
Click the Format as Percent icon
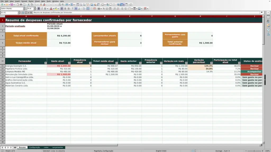pos(104,9)
